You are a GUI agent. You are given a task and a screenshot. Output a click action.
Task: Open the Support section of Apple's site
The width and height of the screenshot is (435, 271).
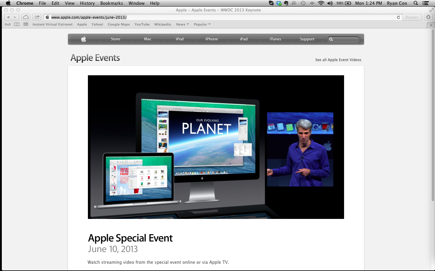(x=307, y=39)
